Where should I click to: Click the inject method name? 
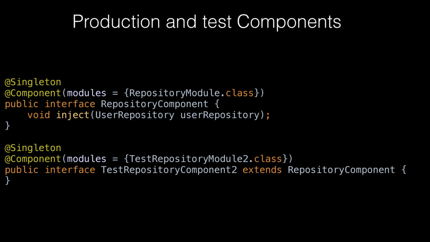(x=73, y=115)
